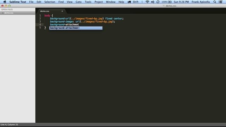Click line number 1 in gutter

coord(40,16)
